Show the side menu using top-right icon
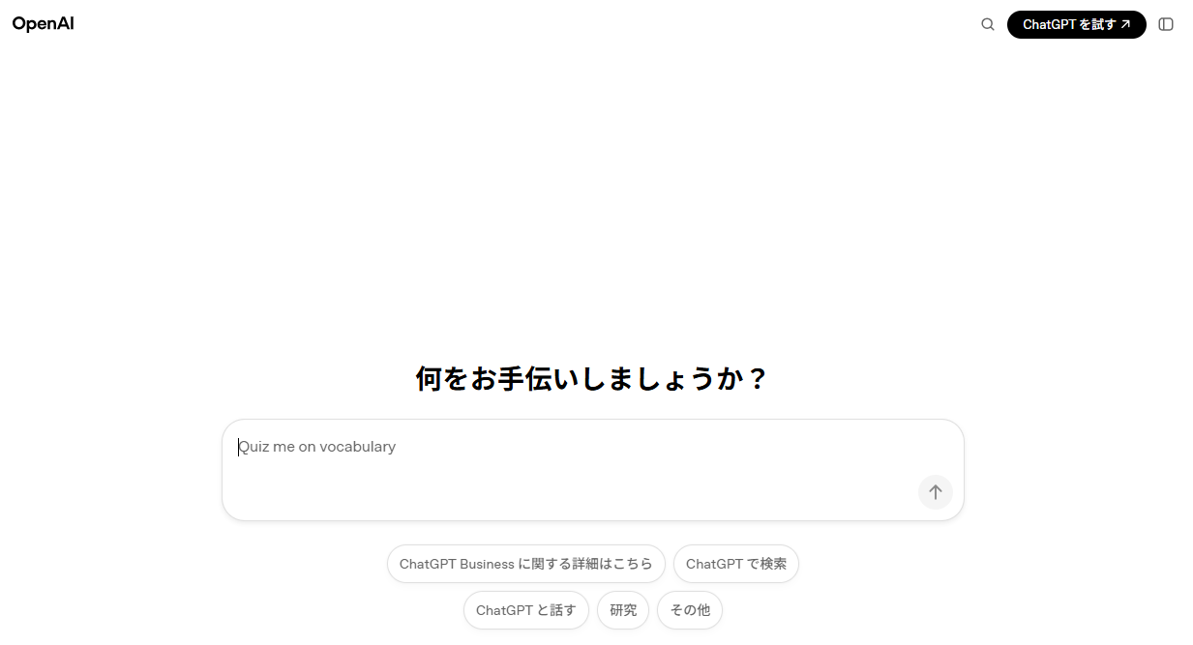 (1166, 24)
